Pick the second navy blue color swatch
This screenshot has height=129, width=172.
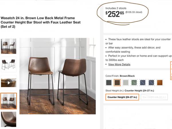[151, 82]
